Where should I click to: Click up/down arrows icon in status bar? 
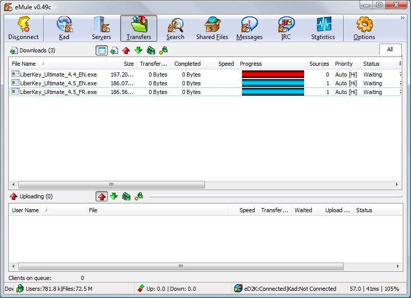coord(141,288)
